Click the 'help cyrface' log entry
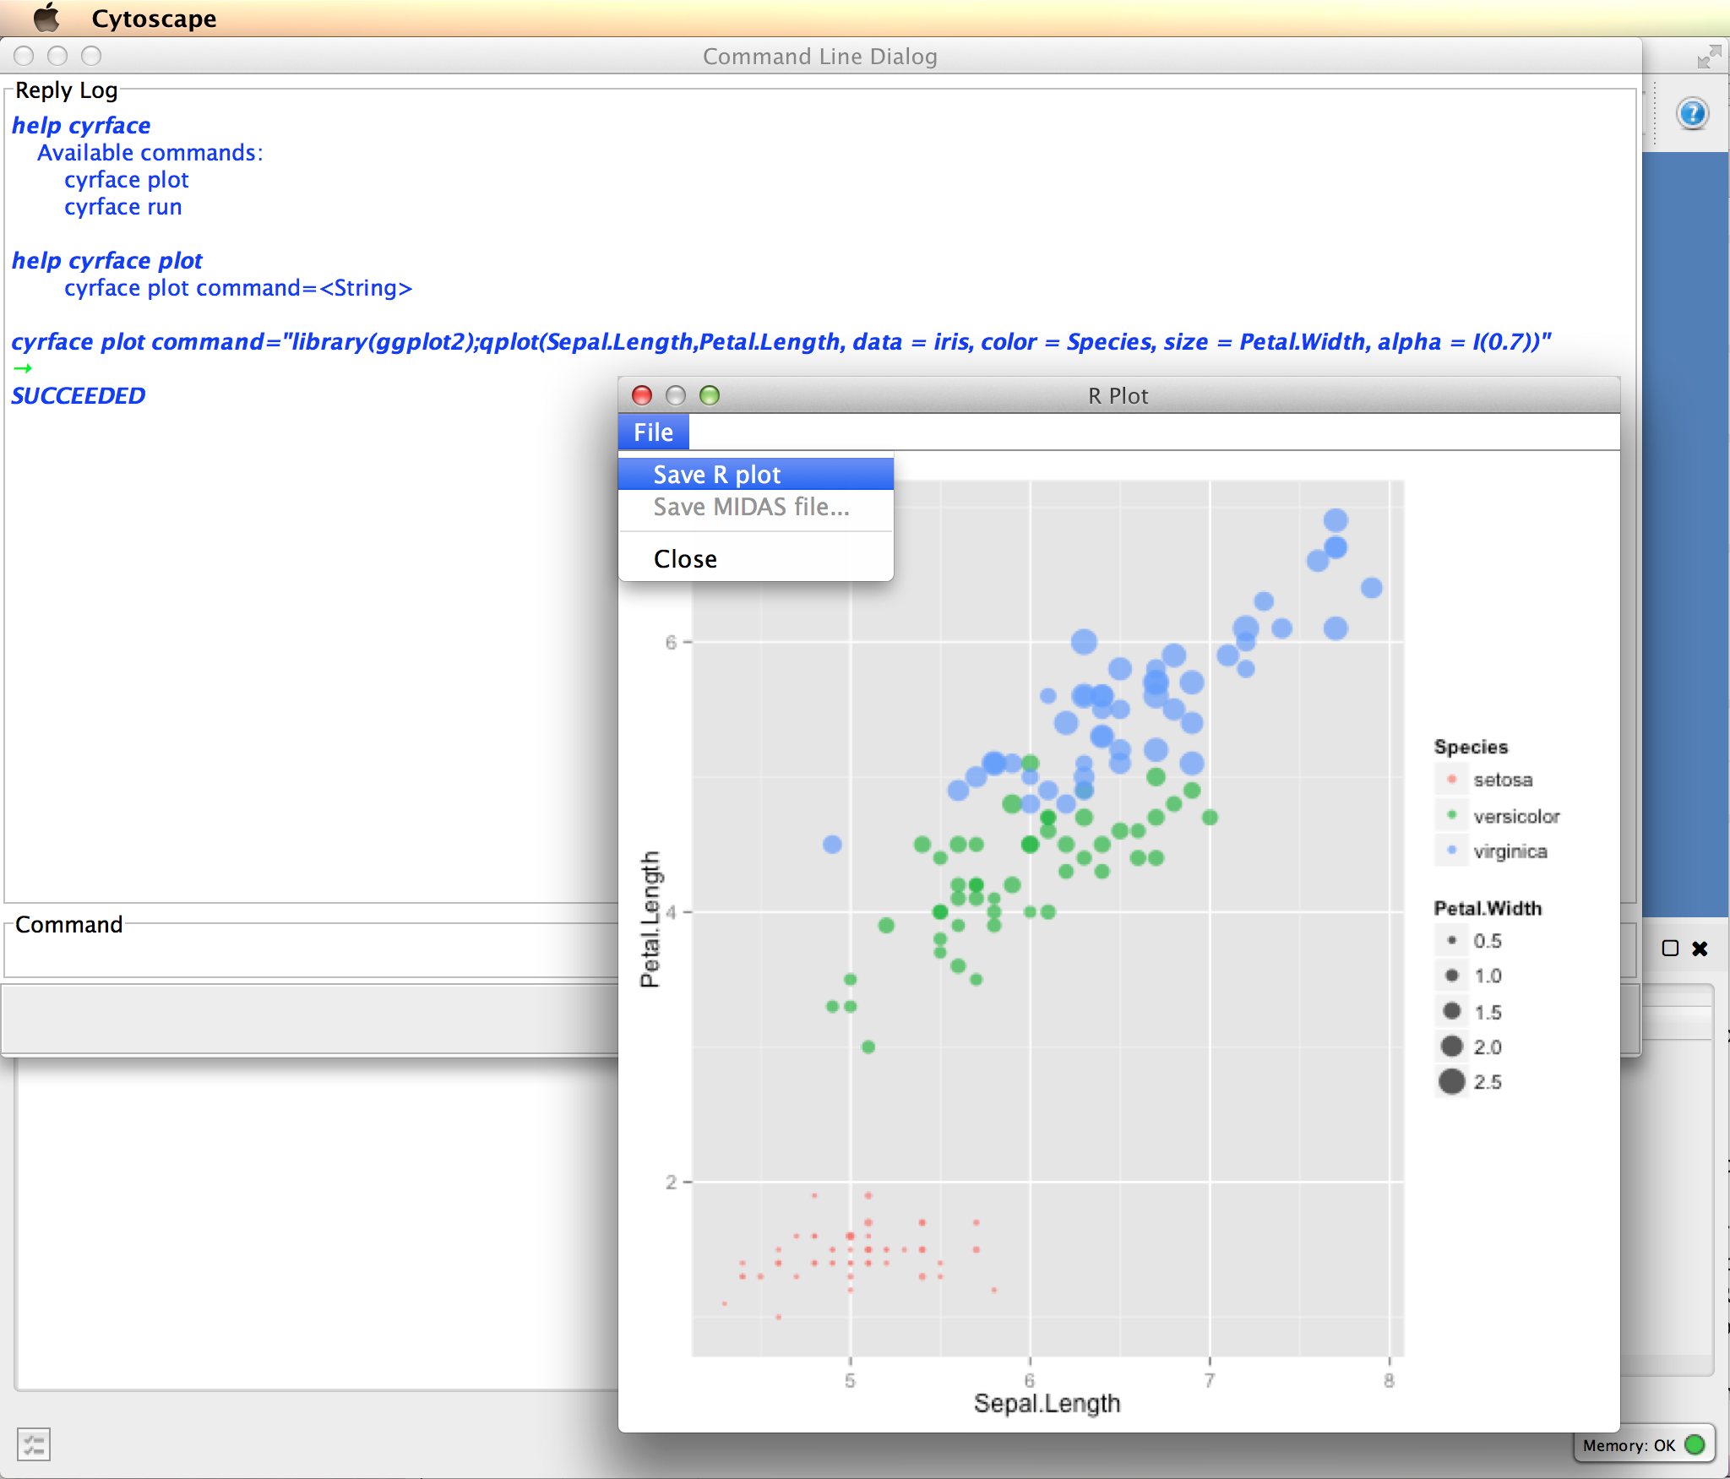The width and height of the screenshot is (1730, 1479). [81, 125]
